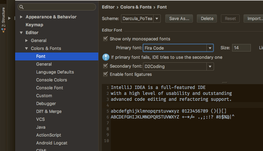
Task: Click the Save As... button
Action: click(179, 19)
